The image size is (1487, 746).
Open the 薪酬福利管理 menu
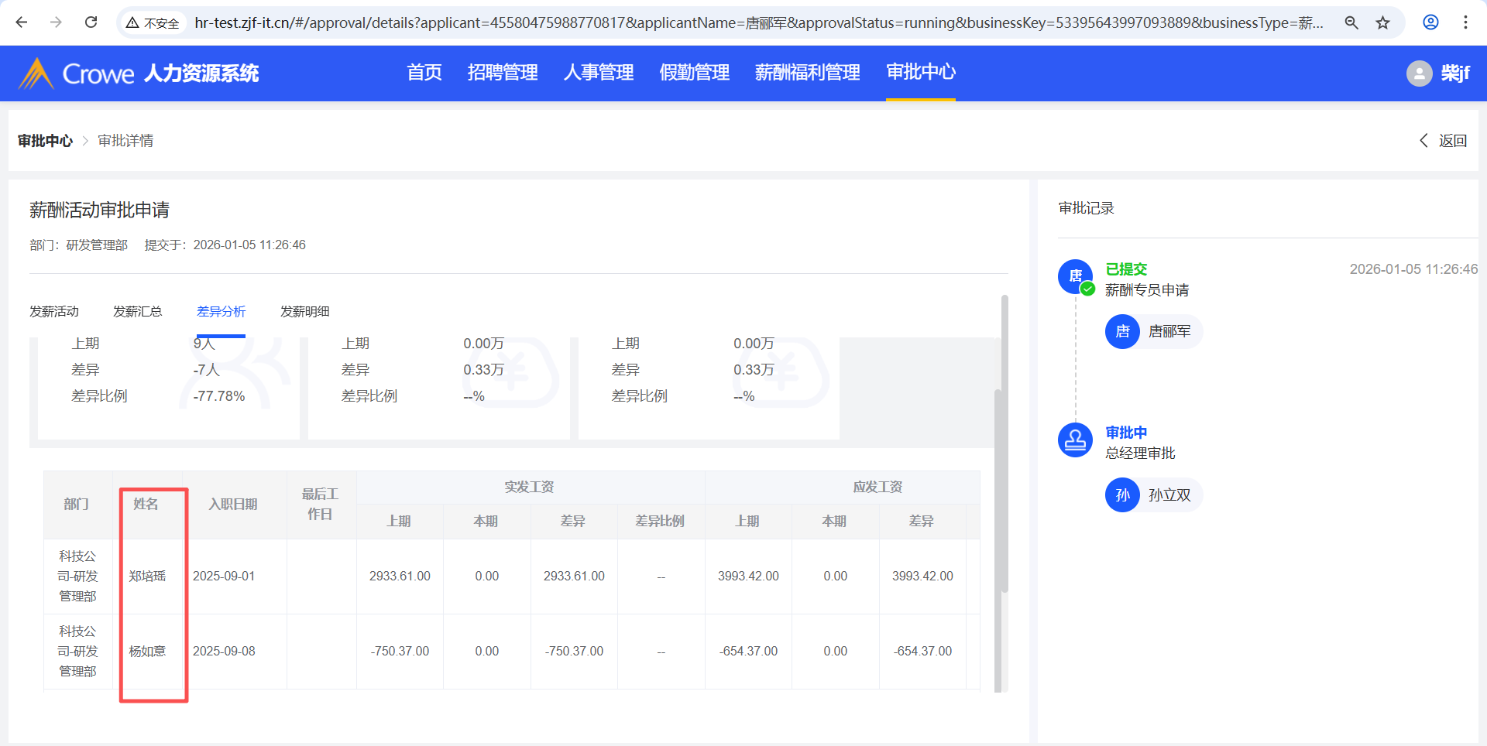(807, 73)
